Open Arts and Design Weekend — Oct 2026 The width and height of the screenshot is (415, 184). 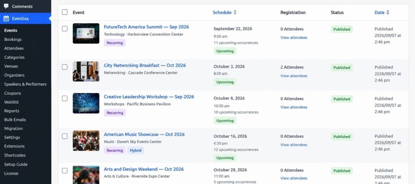[x=144, y=169]
